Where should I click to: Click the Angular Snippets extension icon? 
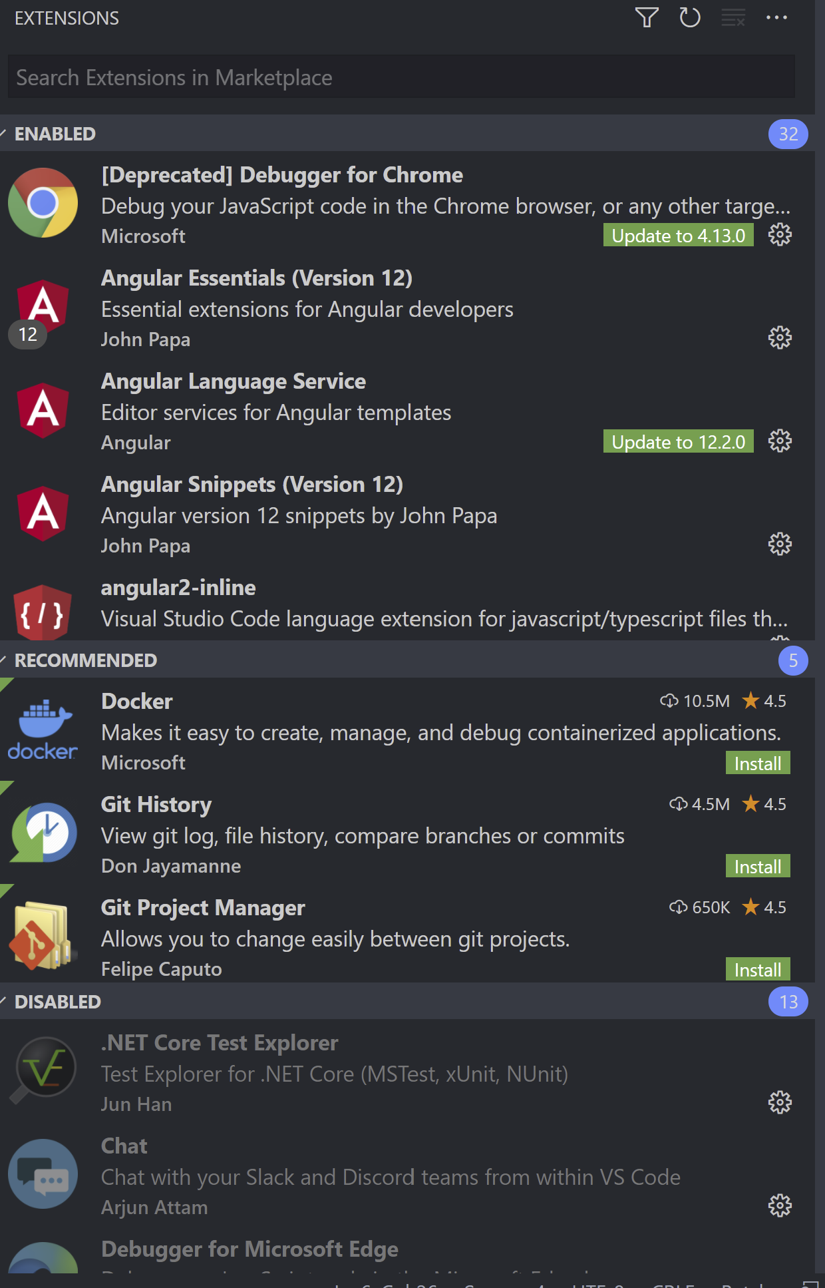tap(43, 514)
